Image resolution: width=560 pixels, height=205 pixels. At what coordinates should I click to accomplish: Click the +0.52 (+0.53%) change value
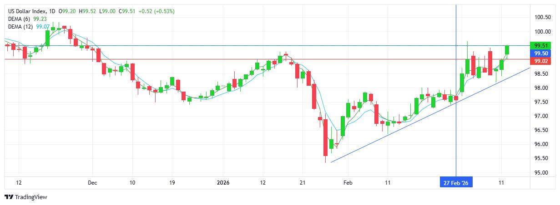(x=155, y=11)
